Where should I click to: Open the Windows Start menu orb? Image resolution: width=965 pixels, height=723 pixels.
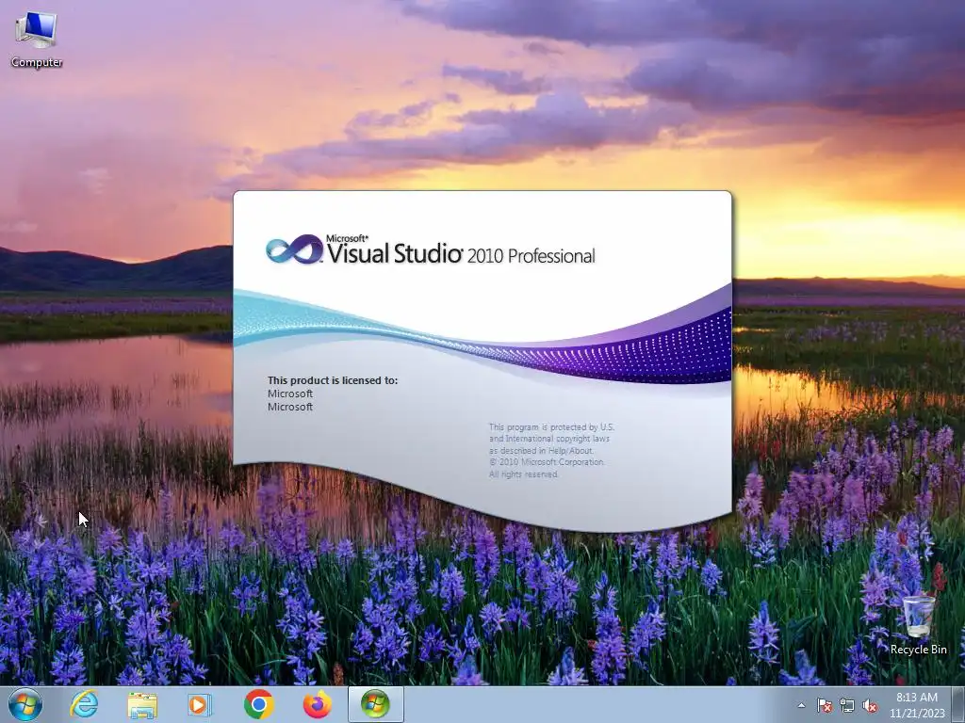point(25,704)
